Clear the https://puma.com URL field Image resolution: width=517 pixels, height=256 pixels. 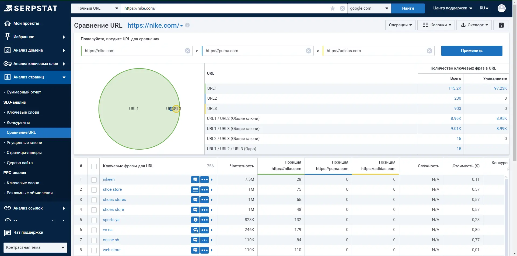coord(309,51)
